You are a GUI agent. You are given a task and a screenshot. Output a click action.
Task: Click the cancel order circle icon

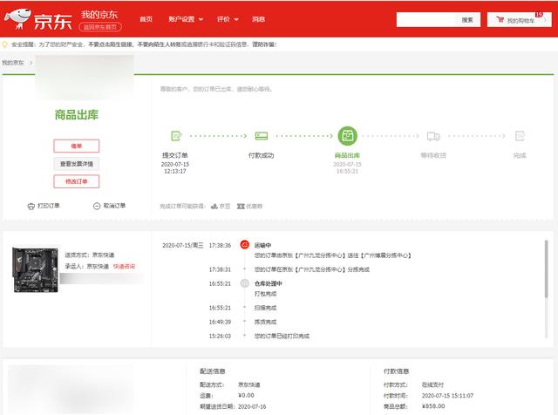(97, 206)
